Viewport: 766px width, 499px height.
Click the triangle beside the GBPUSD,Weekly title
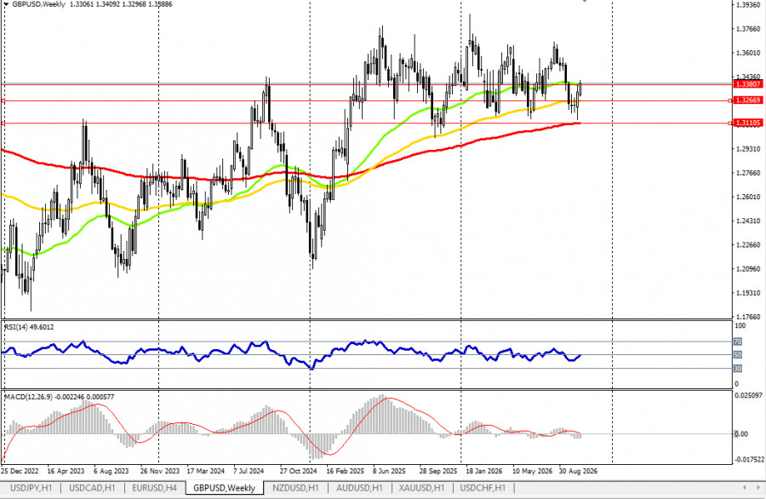point(6,4)
